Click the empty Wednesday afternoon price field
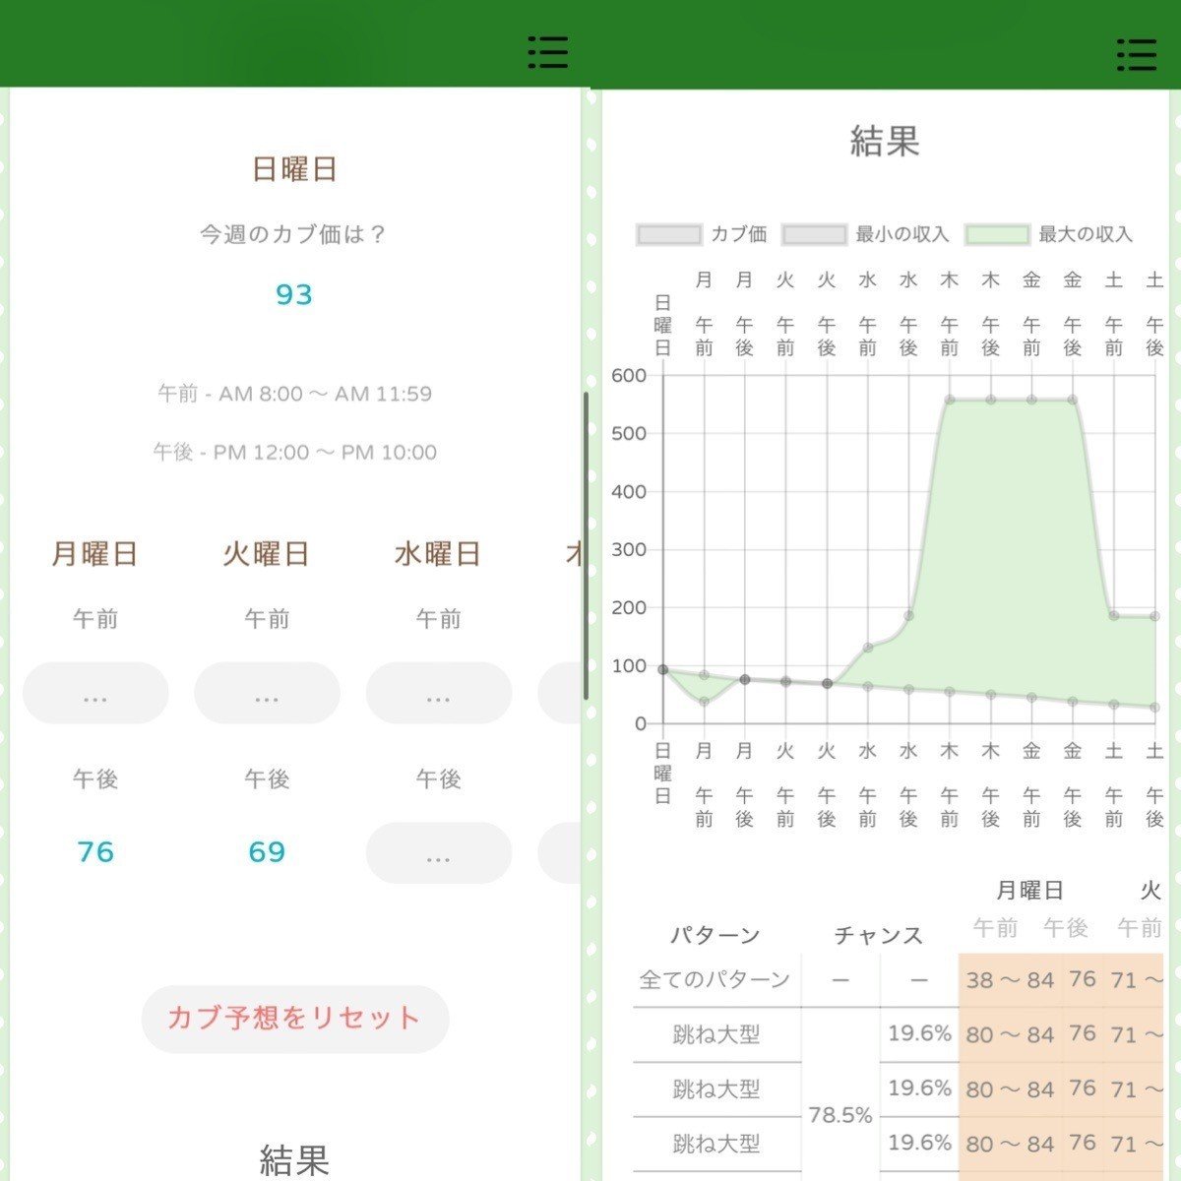 (438, 852)
